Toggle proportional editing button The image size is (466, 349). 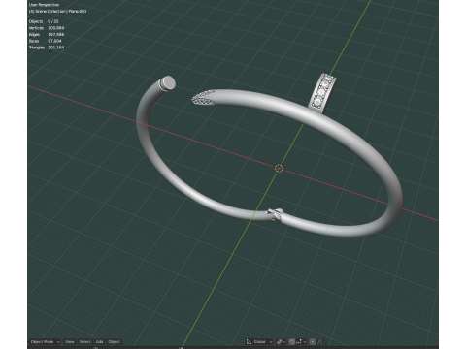313,342
